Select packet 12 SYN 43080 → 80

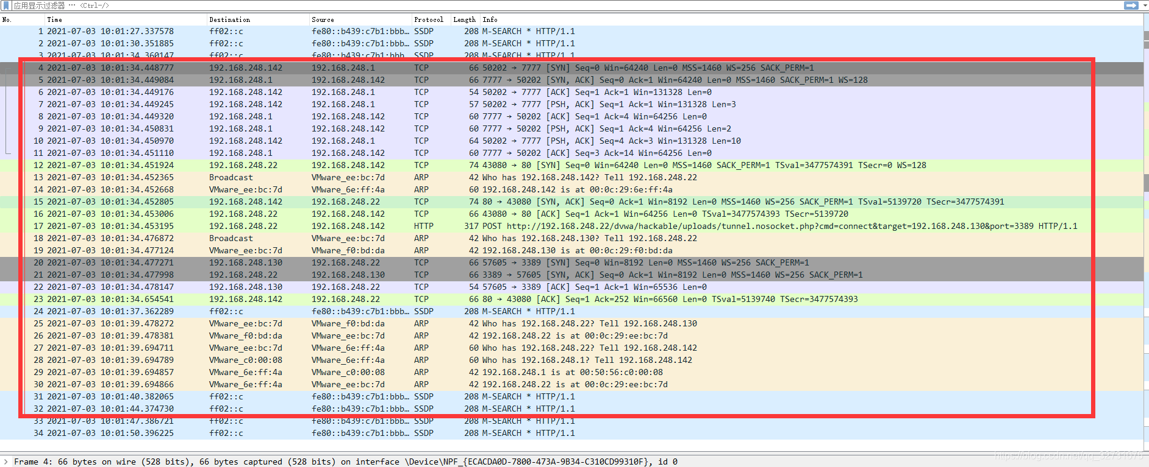[571, 165]
